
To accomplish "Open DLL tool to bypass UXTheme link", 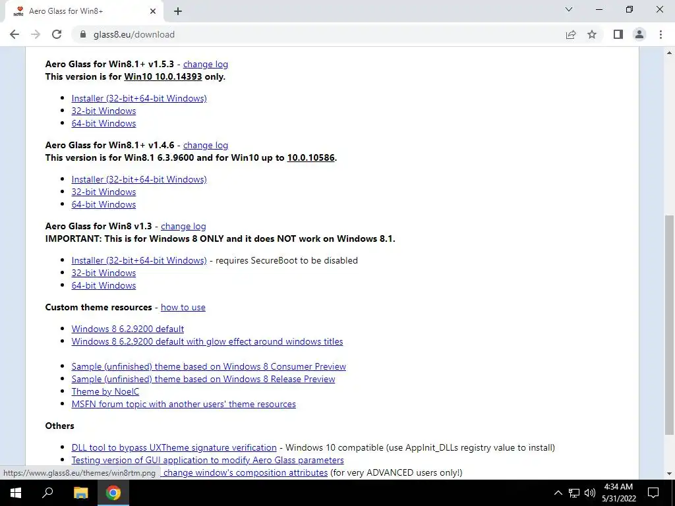I will pyautogui.click(x=174, y=447).
